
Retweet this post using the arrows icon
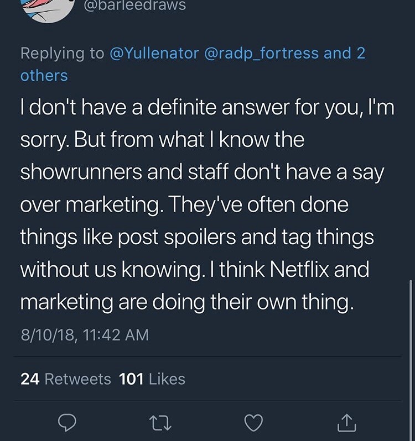click(x=160, y=423)
